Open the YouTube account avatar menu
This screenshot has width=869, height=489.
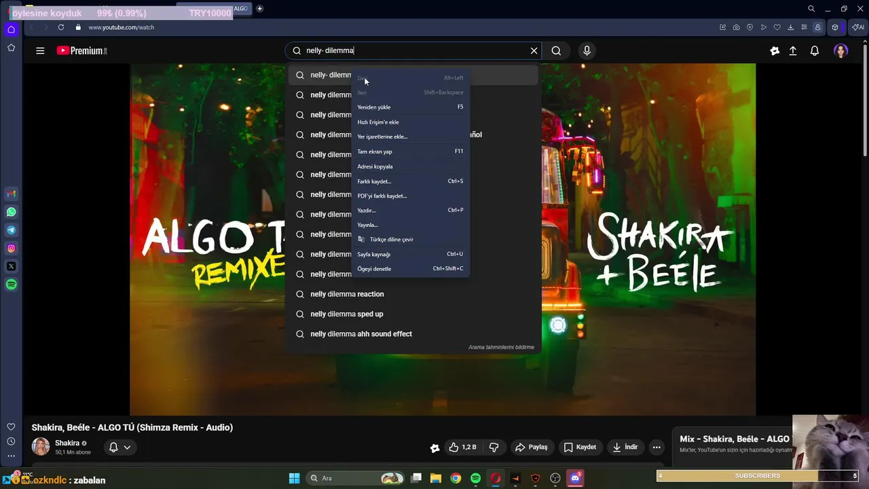[x=840, y=51]
